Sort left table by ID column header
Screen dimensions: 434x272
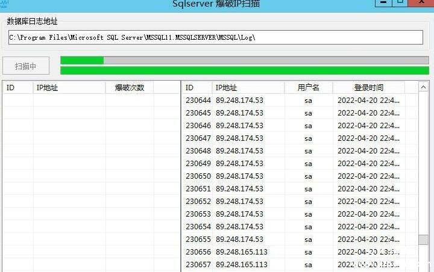pyautogui.click(x=18, y=88)
